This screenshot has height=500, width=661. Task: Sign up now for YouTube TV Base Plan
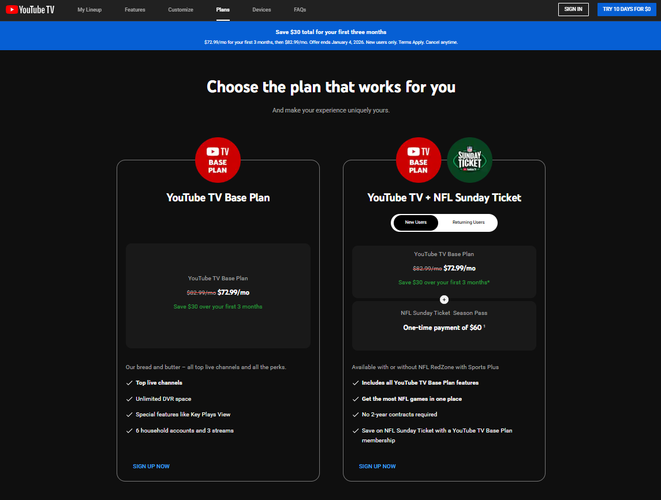click(x=151, y=466)
